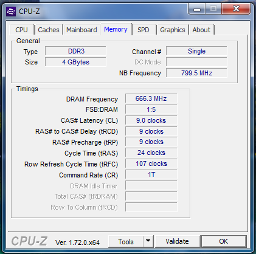Click the 1:5 FSB:DRAM ratio field
This screenshot has height=254, width=256.
(151, 109)
